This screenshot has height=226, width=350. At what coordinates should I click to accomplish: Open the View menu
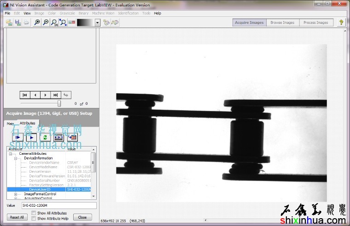pyautogui.click(x=27, y=13)
